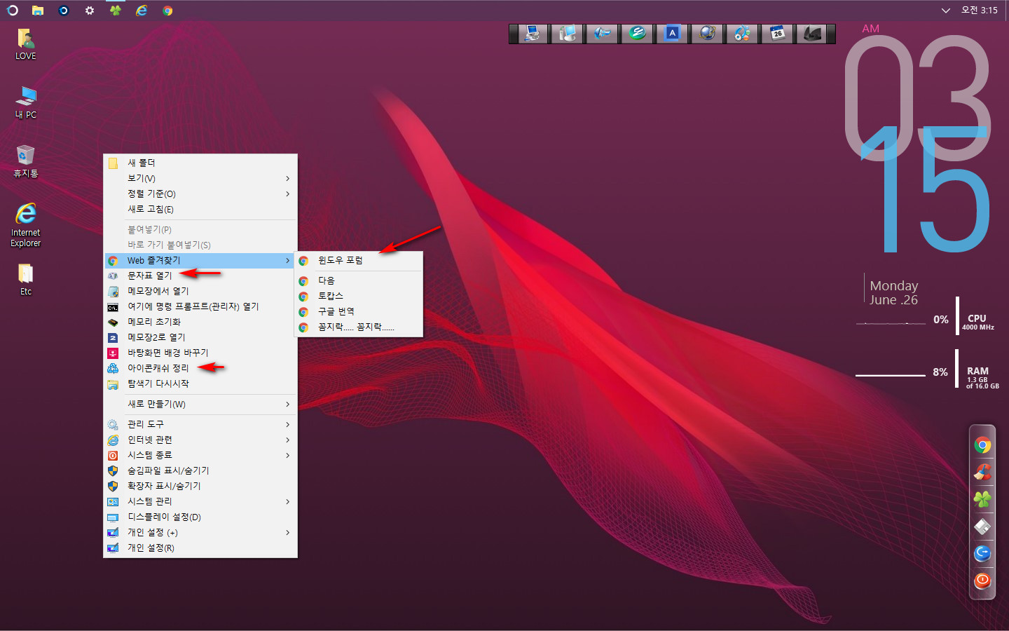This screenshot has height=631, width=1009.
Task: Click the globe launcher icon
Action: [707, 34]
